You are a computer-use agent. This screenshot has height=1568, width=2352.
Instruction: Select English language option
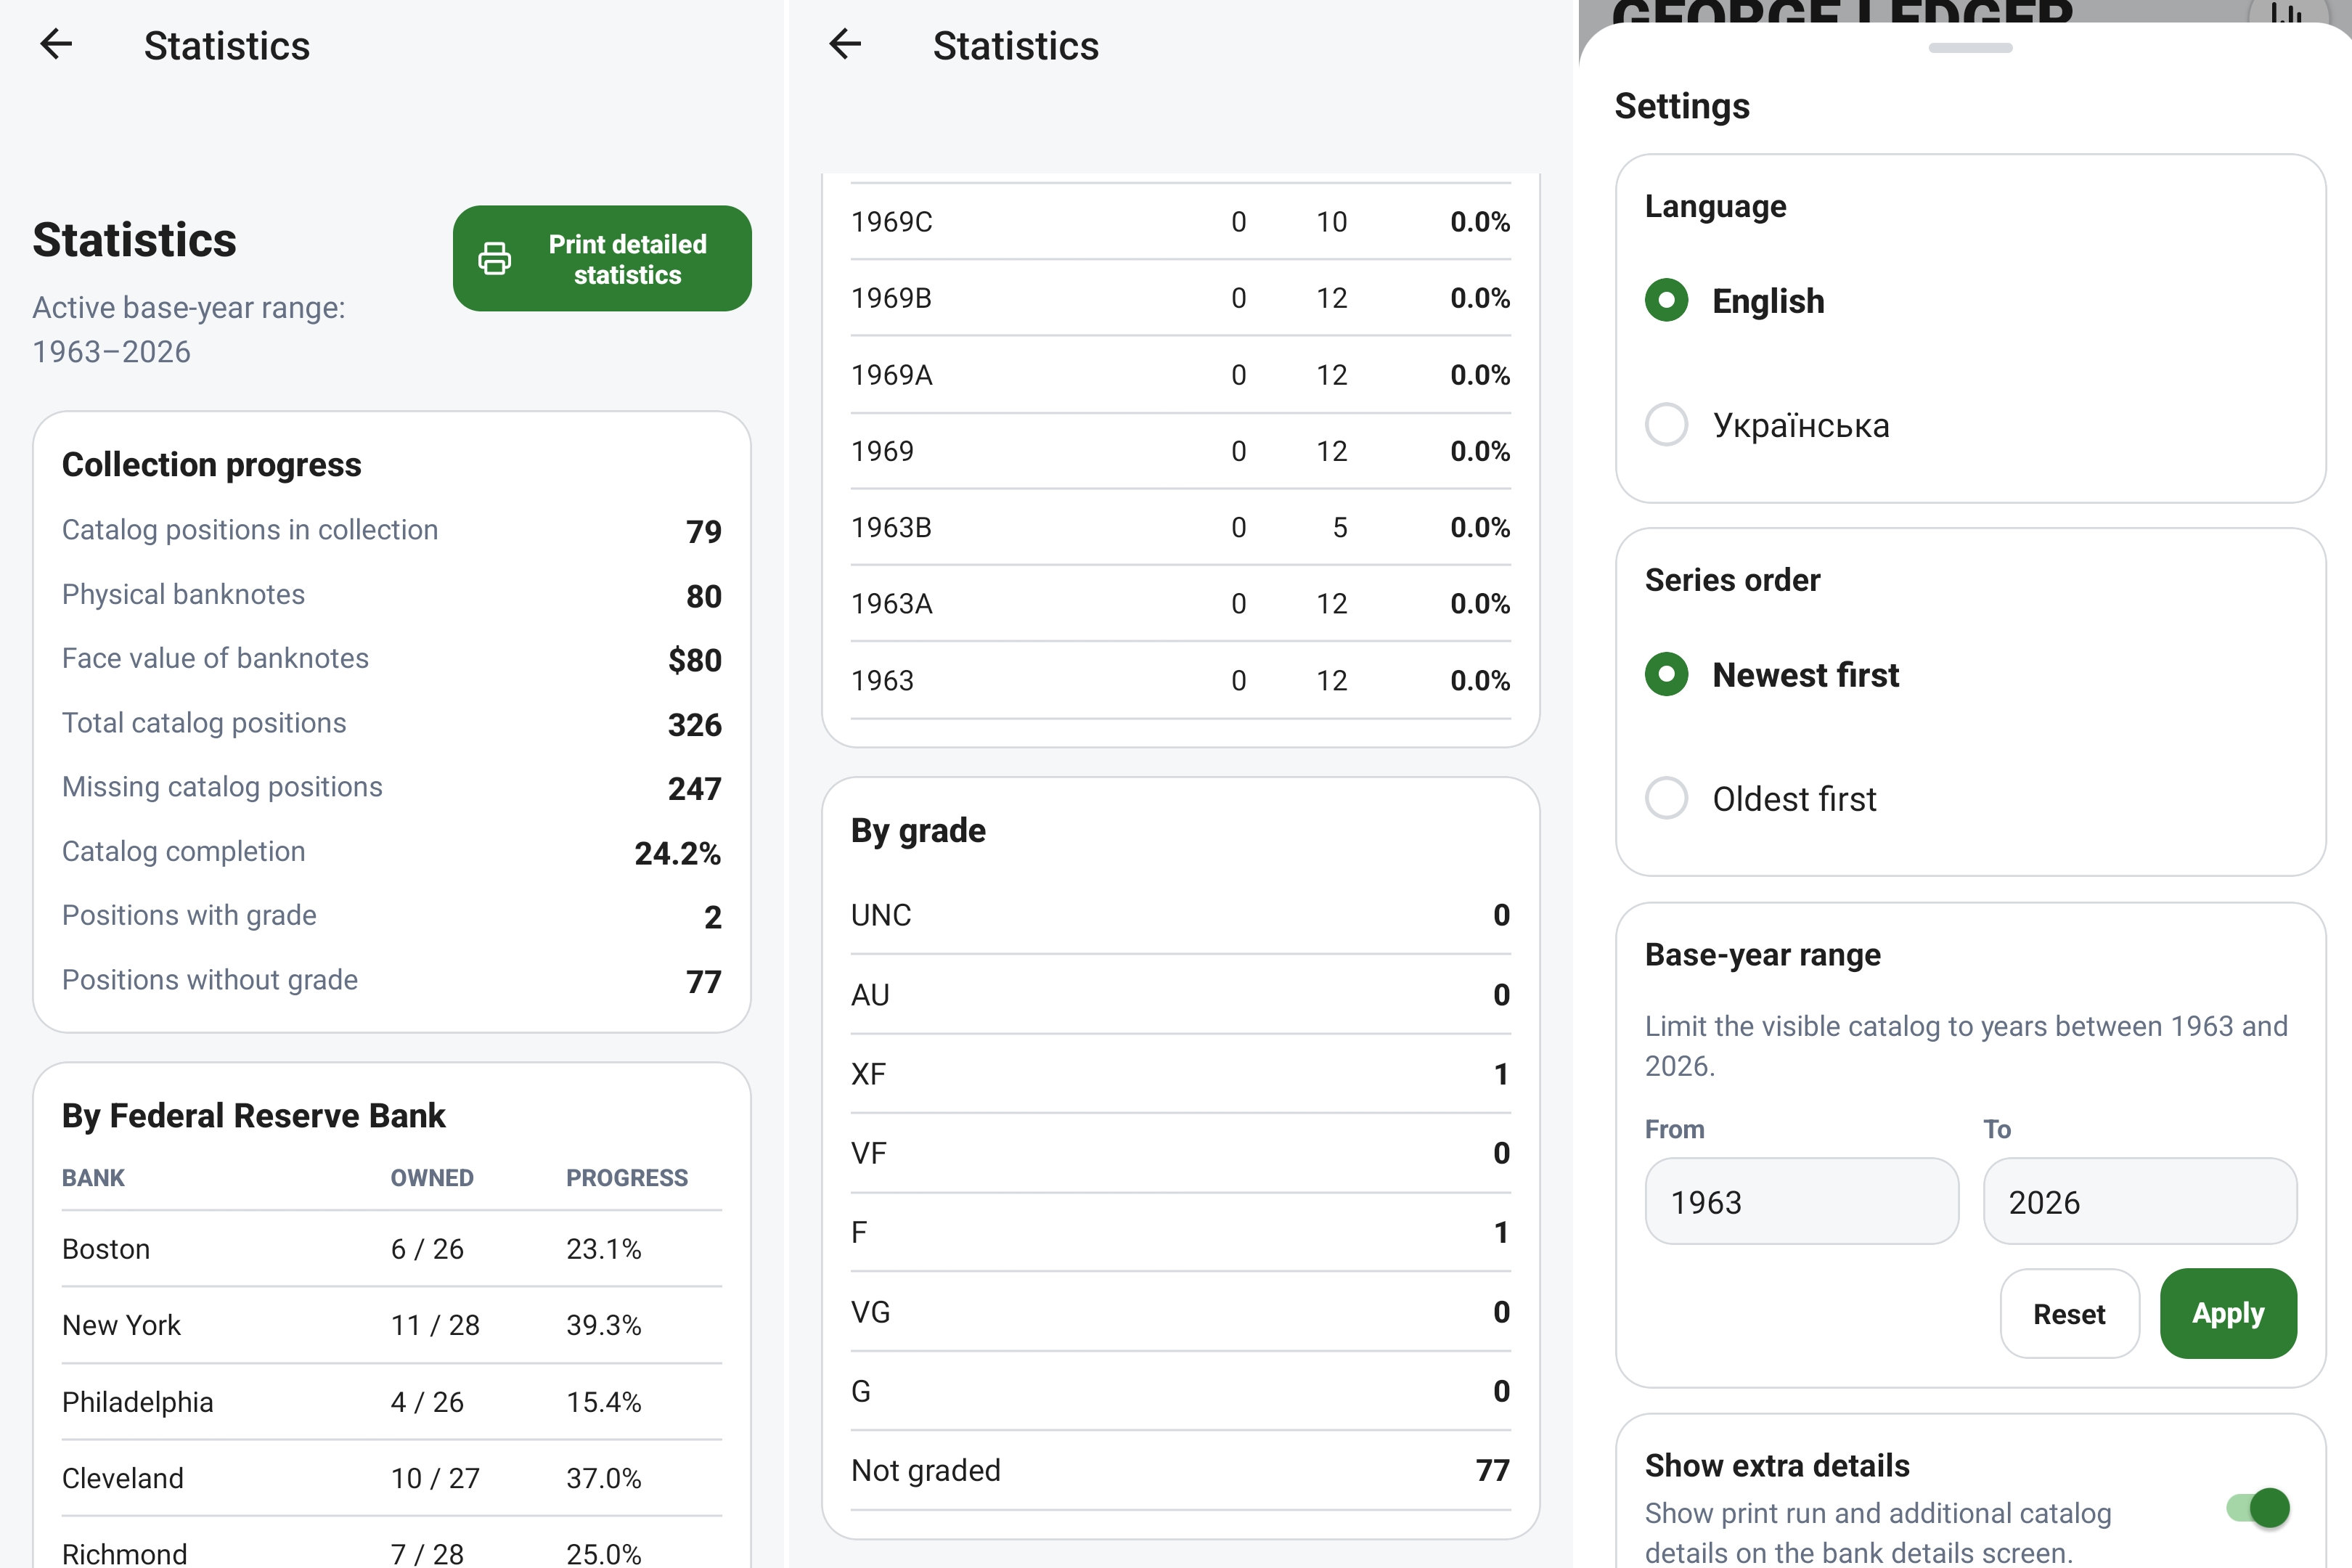[x=1735, y=300]
